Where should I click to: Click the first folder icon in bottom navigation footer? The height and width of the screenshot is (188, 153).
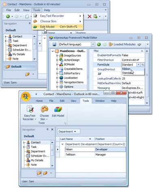click(39, 173)
